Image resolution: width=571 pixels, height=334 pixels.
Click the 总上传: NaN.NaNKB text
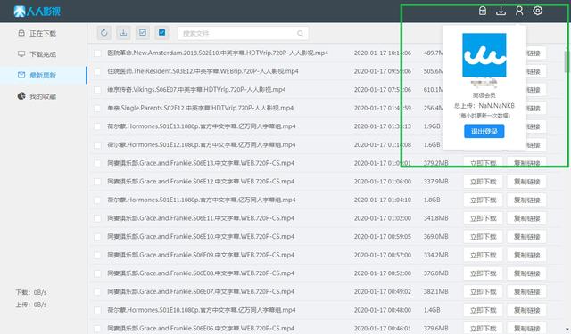[484, 106]
